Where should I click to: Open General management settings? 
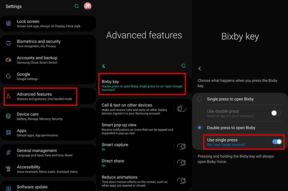[48, 153]
